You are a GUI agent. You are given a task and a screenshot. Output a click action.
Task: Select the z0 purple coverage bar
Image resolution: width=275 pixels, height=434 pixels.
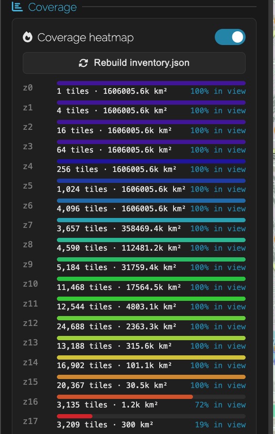(151, 83)
